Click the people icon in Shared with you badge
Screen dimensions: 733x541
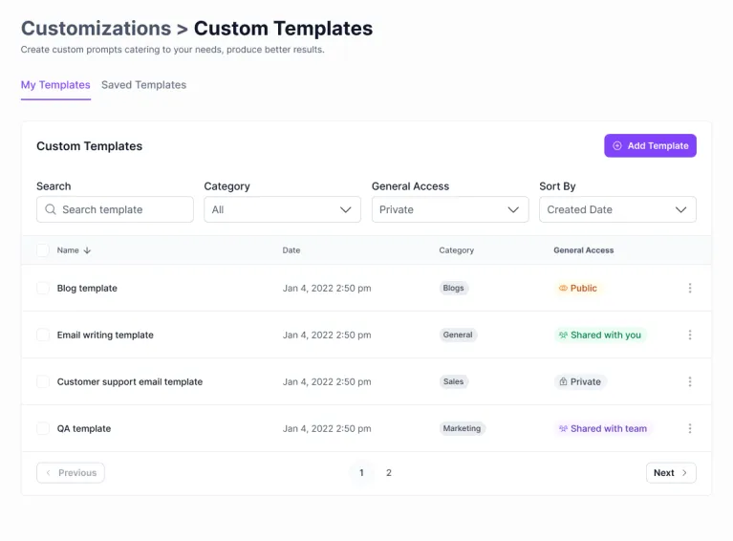(x=563, y=335)
